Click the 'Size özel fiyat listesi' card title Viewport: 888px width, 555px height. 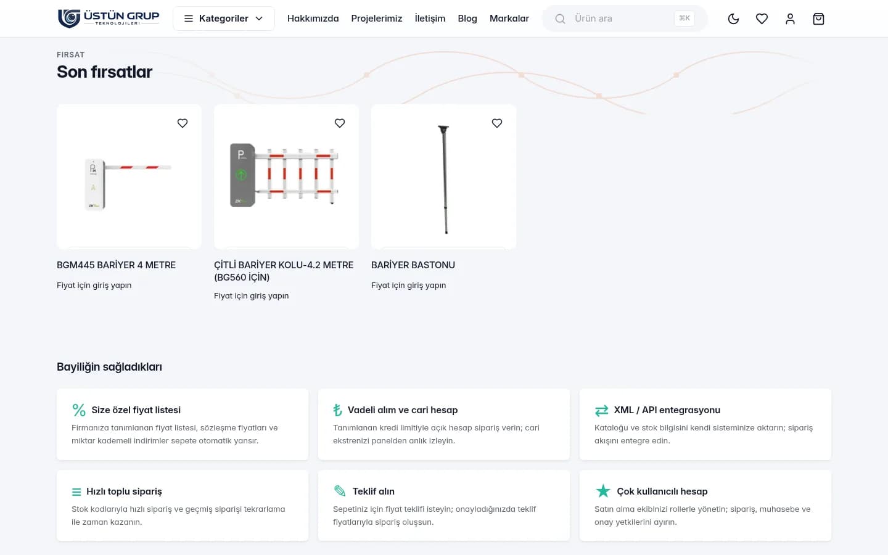click(x=136, y=410)
